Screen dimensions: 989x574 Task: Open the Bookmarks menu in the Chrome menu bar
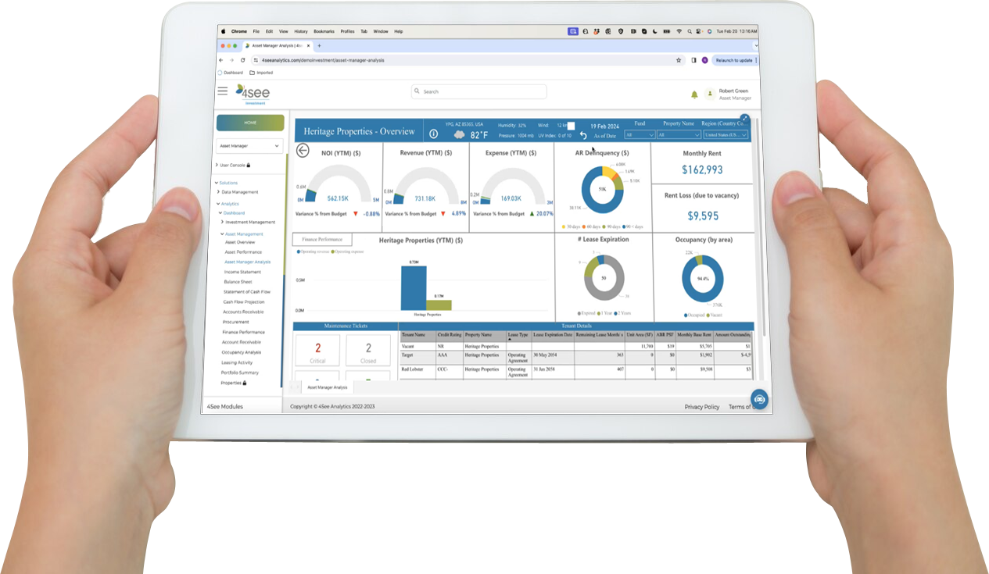coord(324,31)
